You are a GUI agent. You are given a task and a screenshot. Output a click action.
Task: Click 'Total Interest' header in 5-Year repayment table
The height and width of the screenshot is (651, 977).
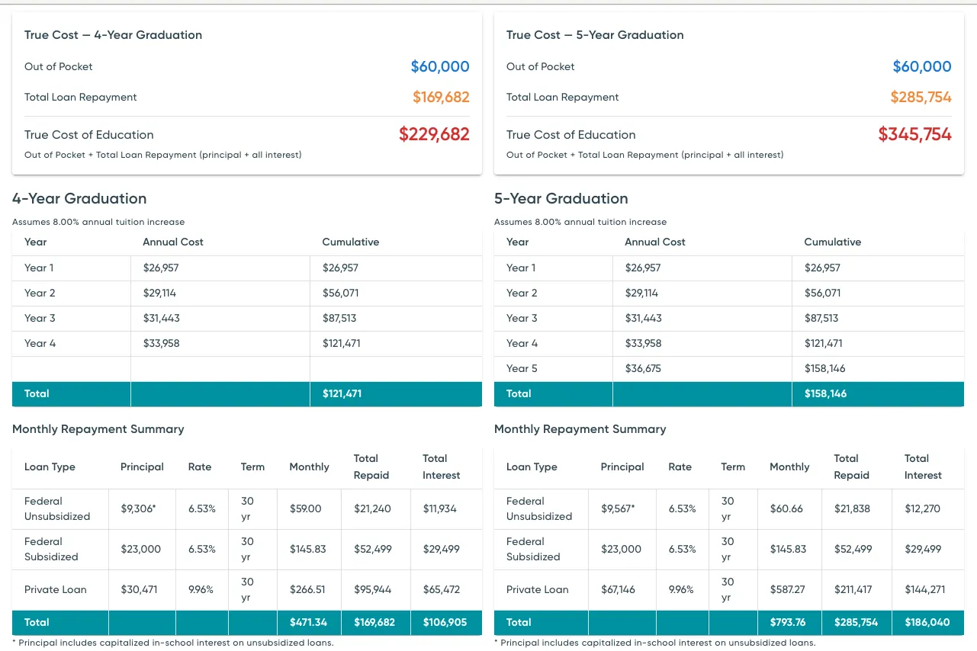(x=923, y=467)
